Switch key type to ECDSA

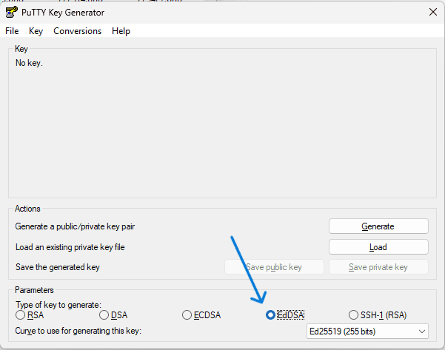tap(187, 315)
